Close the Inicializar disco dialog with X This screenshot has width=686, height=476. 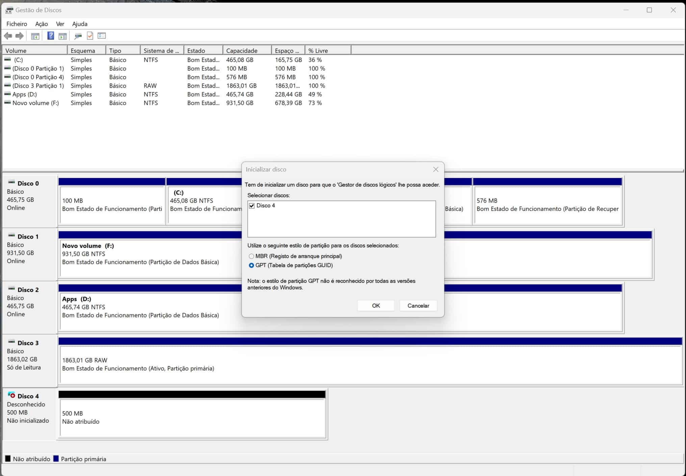pos(436,169)
